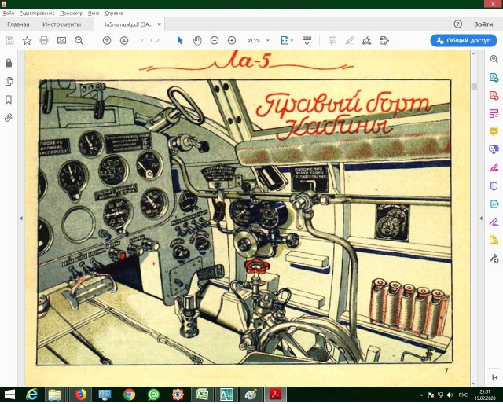Image resolution: width=503 pixels, height=404 pixels.
Task: Click the Print icon in toolbar
Action: [x=44, y=40]
